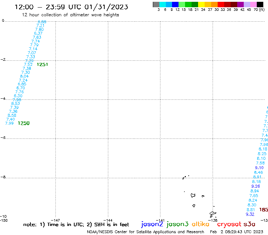Click the cryosat satellite legend label
This screenshot has height=235, width=268.
click(x=229, y=224)
